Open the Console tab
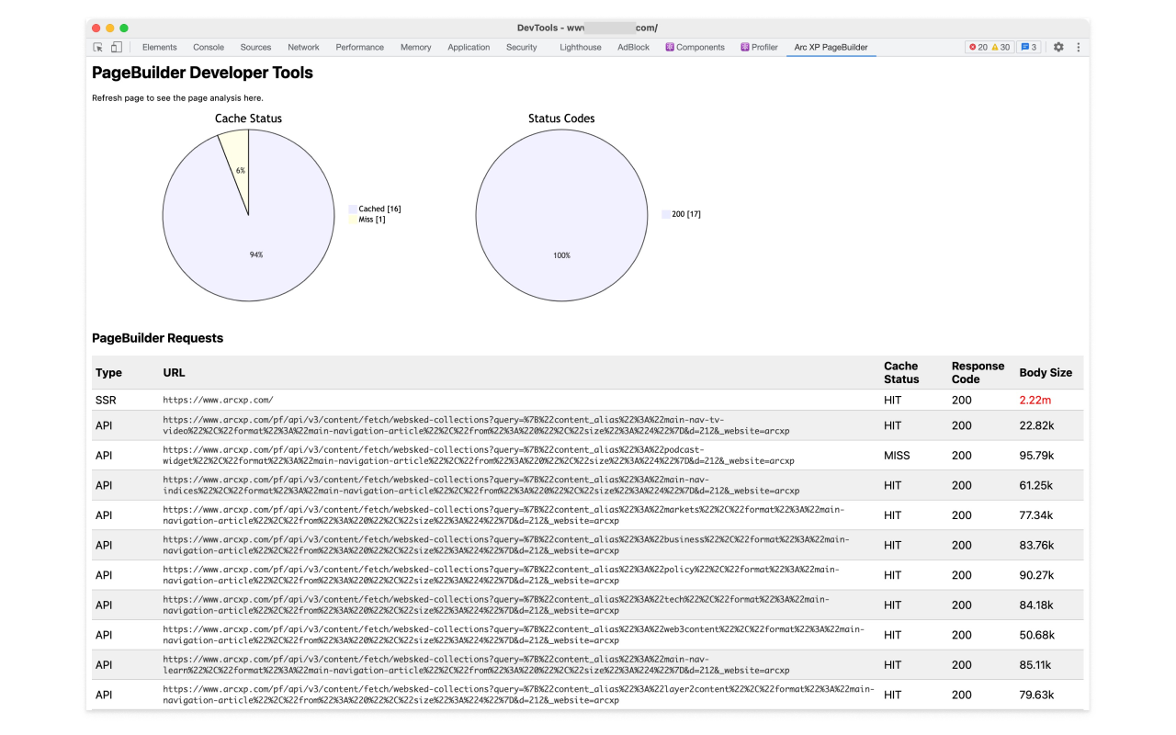This screenshot has width=1176, height=735. pyautogui.click(x=209, y=47)
